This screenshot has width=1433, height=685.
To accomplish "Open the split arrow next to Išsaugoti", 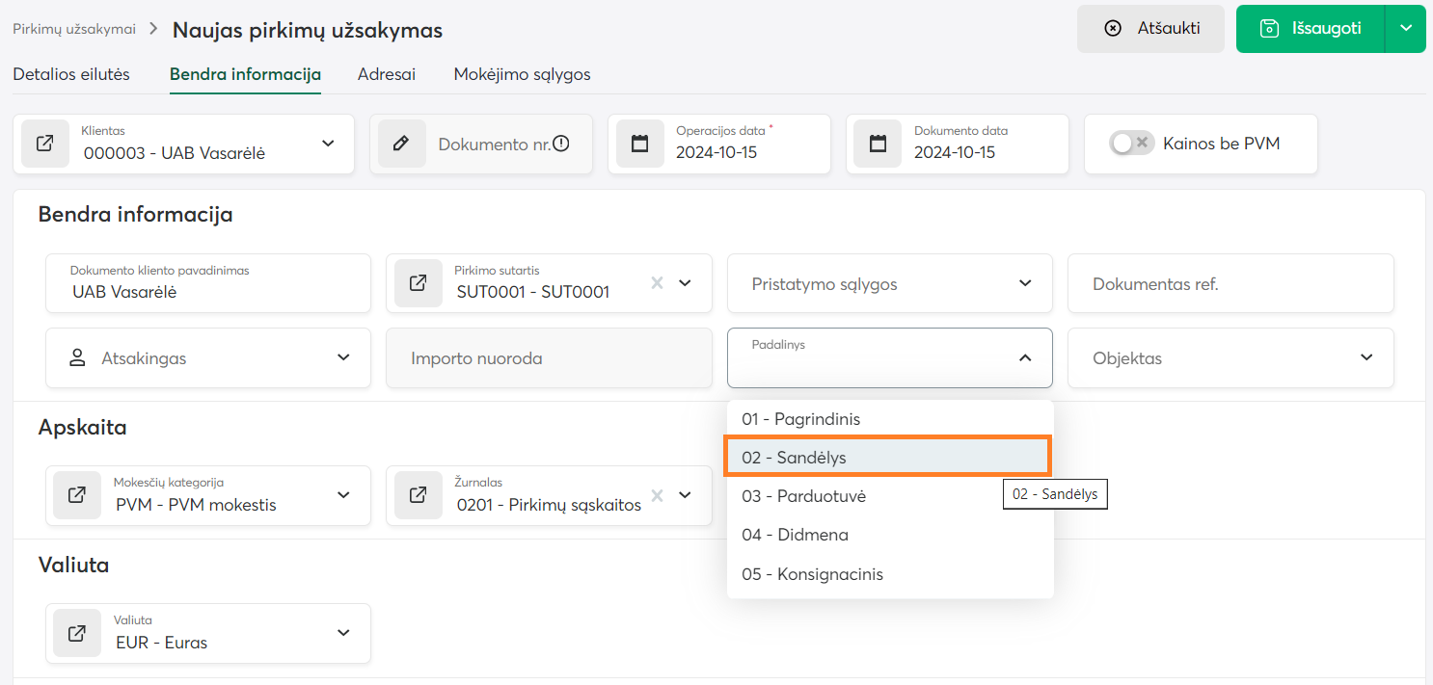I will tap(1406, 29).
